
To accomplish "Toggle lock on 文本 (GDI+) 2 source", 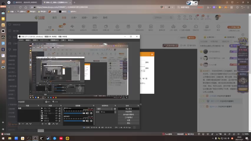I will tap(60, 113).
